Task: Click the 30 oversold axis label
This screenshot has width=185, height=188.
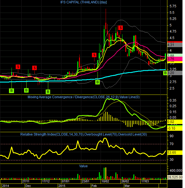Action: 172,160
